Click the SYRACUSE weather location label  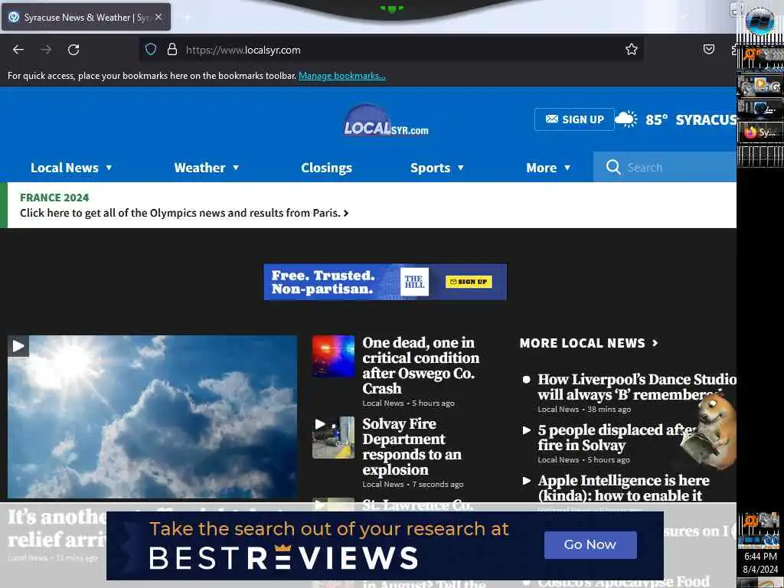tap(706, 120)
